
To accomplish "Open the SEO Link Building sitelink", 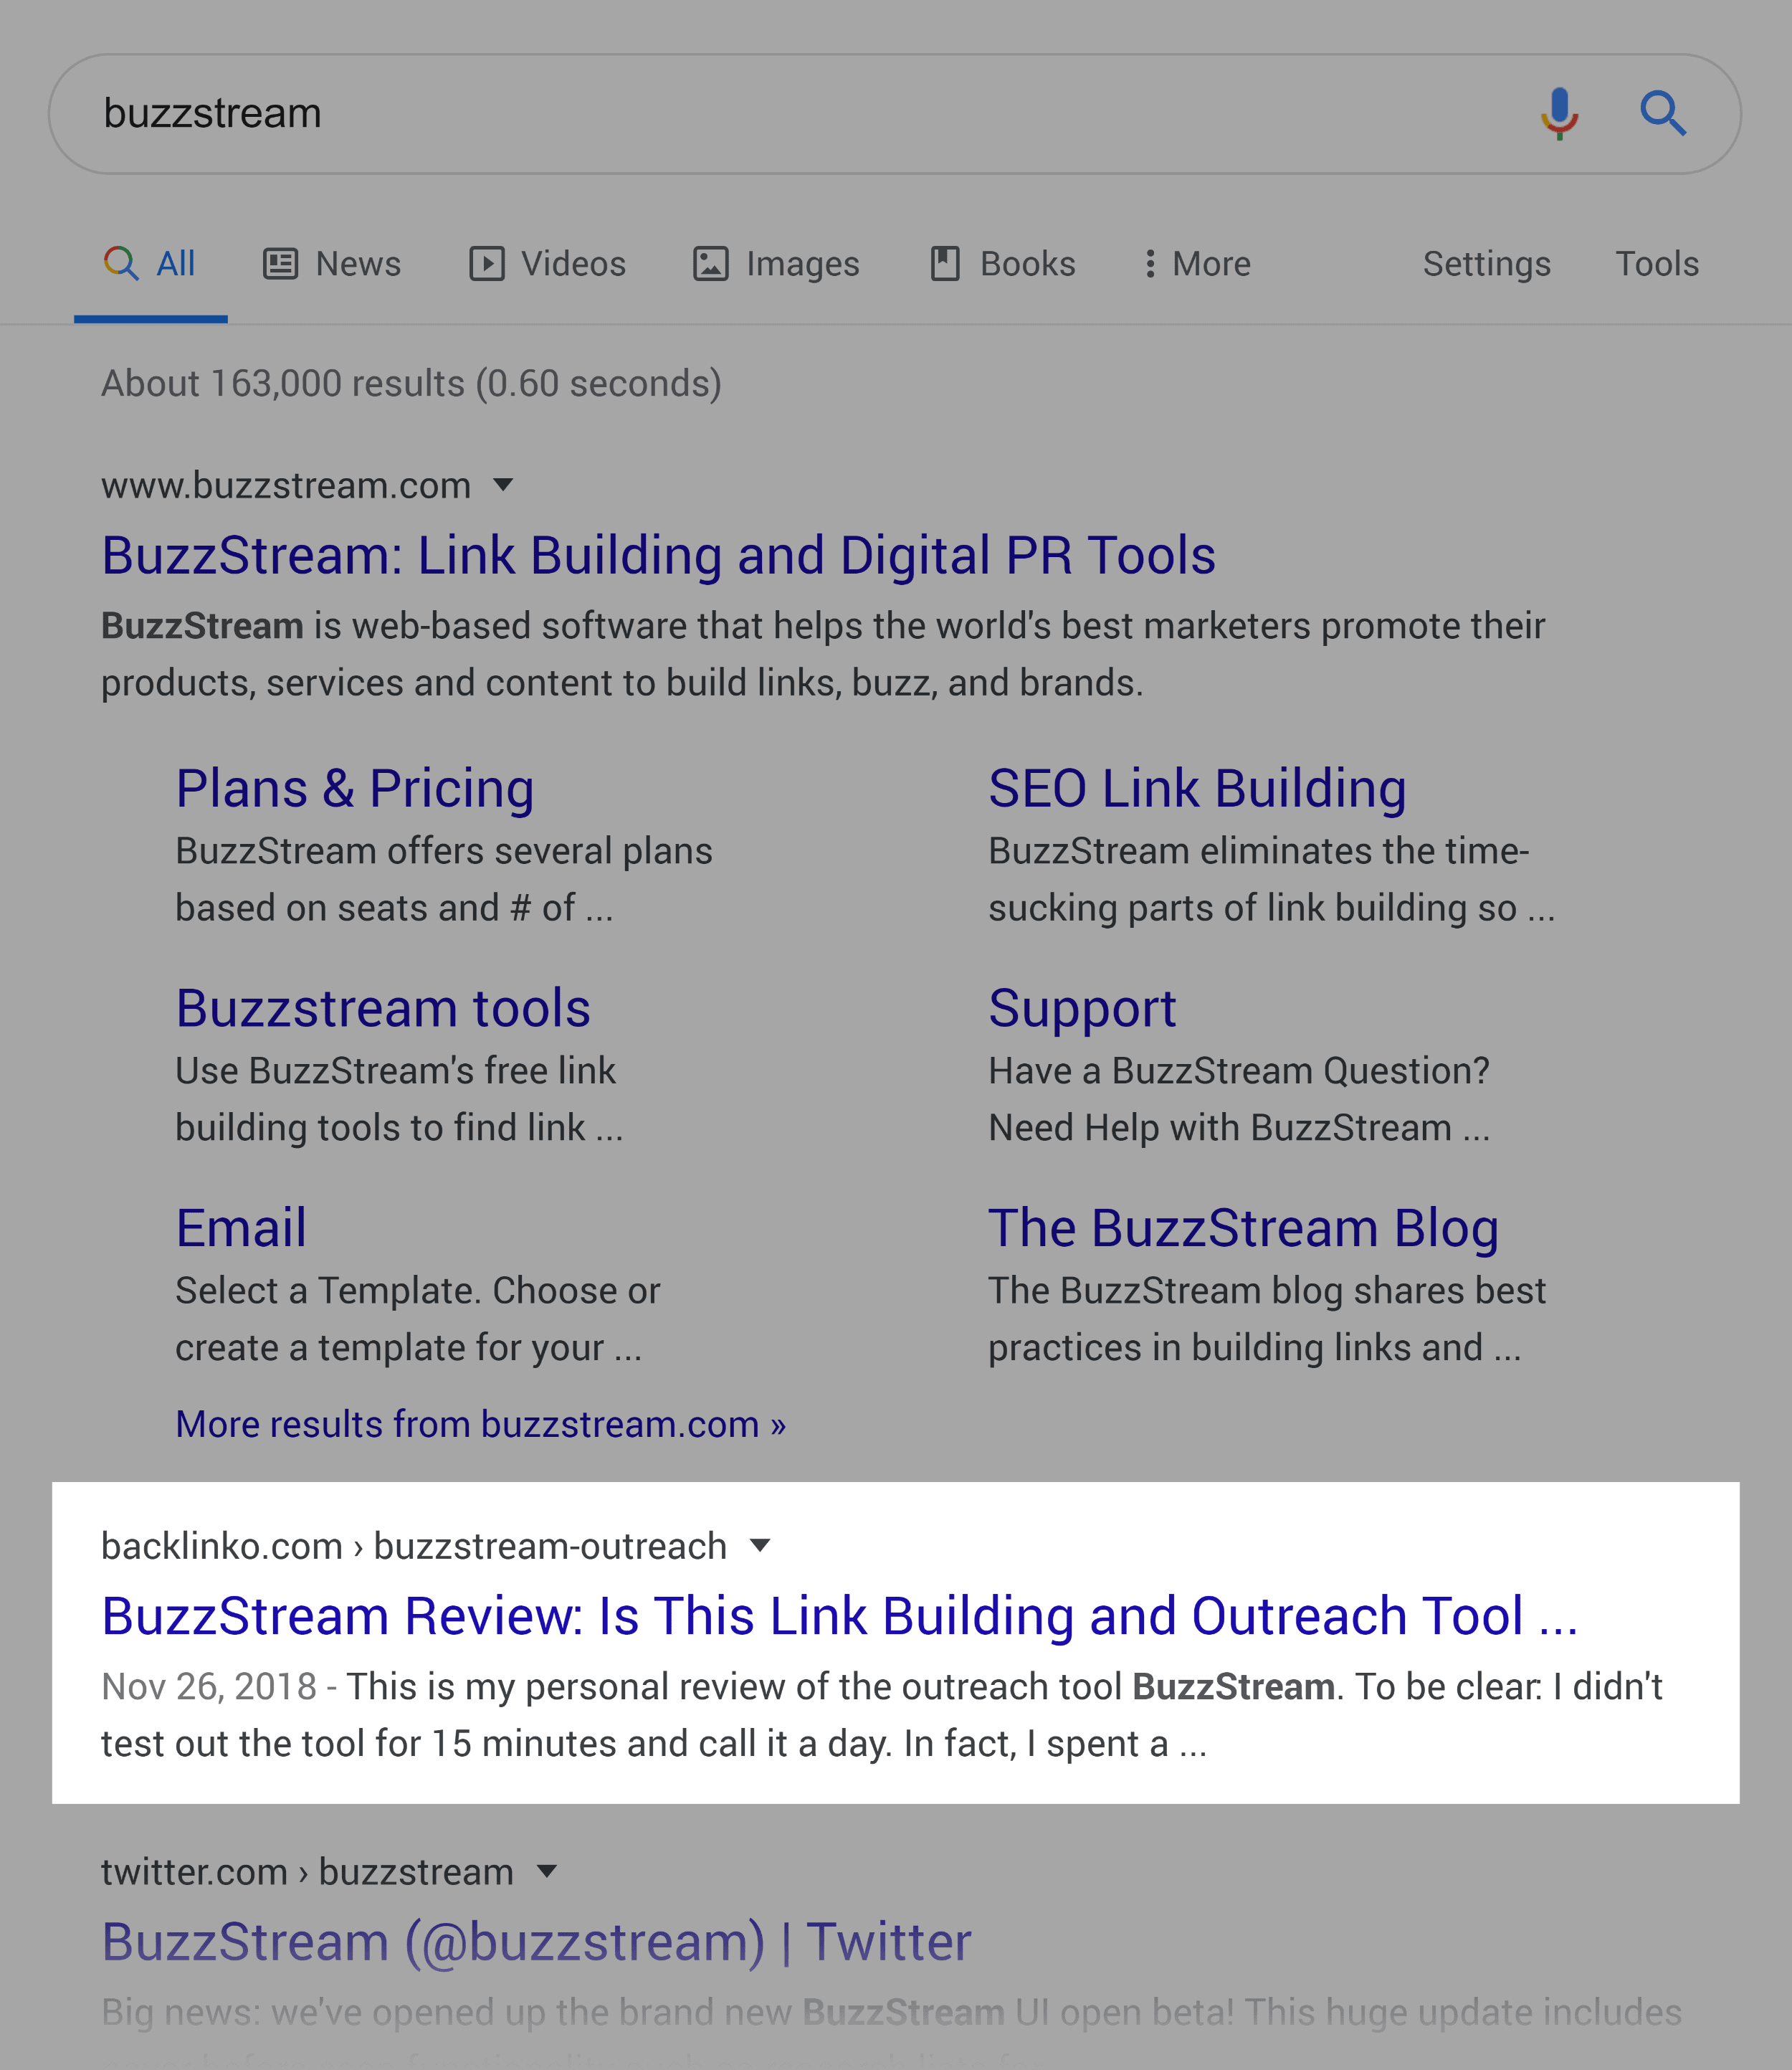I will (1197, 789).
